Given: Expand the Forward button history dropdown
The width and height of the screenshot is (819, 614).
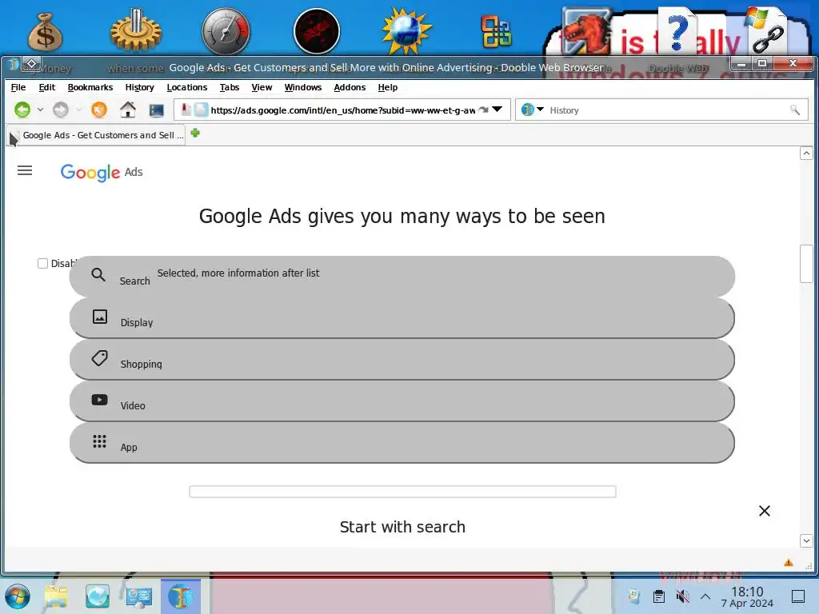Looking at the screenshot, I should click(x=78, y=110).
